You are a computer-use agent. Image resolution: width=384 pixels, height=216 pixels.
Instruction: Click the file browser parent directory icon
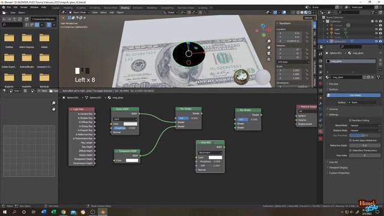tap(14, 19)
